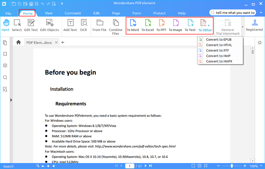This screenshot has height=169, width=265.
Task: Open the Form tab
Action: point(137,13)
